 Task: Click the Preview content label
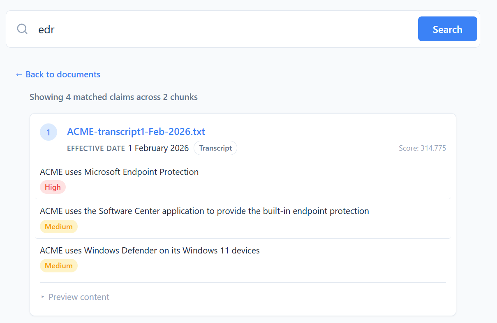coord(79,297)
